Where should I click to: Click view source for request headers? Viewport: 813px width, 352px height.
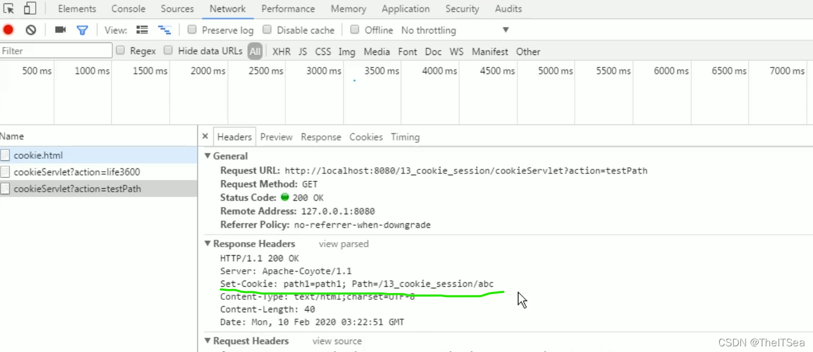coord(337,341)
